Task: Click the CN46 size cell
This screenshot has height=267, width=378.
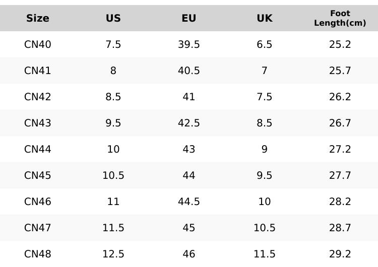Action: [x=38, y=202]
